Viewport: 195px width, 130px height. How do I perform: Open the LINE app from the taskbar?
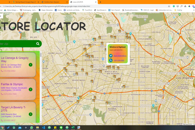point(61,128)
